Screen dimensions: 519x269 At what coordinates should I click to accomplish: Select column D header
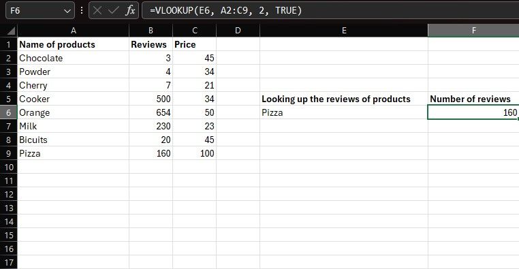point(238,31)
